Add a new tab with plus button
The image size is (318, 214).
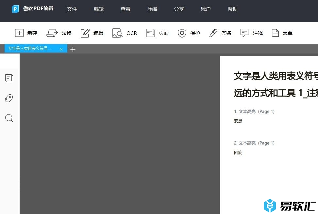73,49
